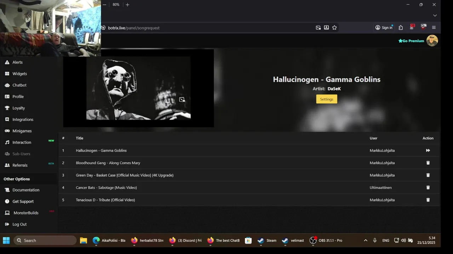Click the install/save page icon in address bar
The width and height of the screenshot is (453, 254).
[x=326, y=28]
